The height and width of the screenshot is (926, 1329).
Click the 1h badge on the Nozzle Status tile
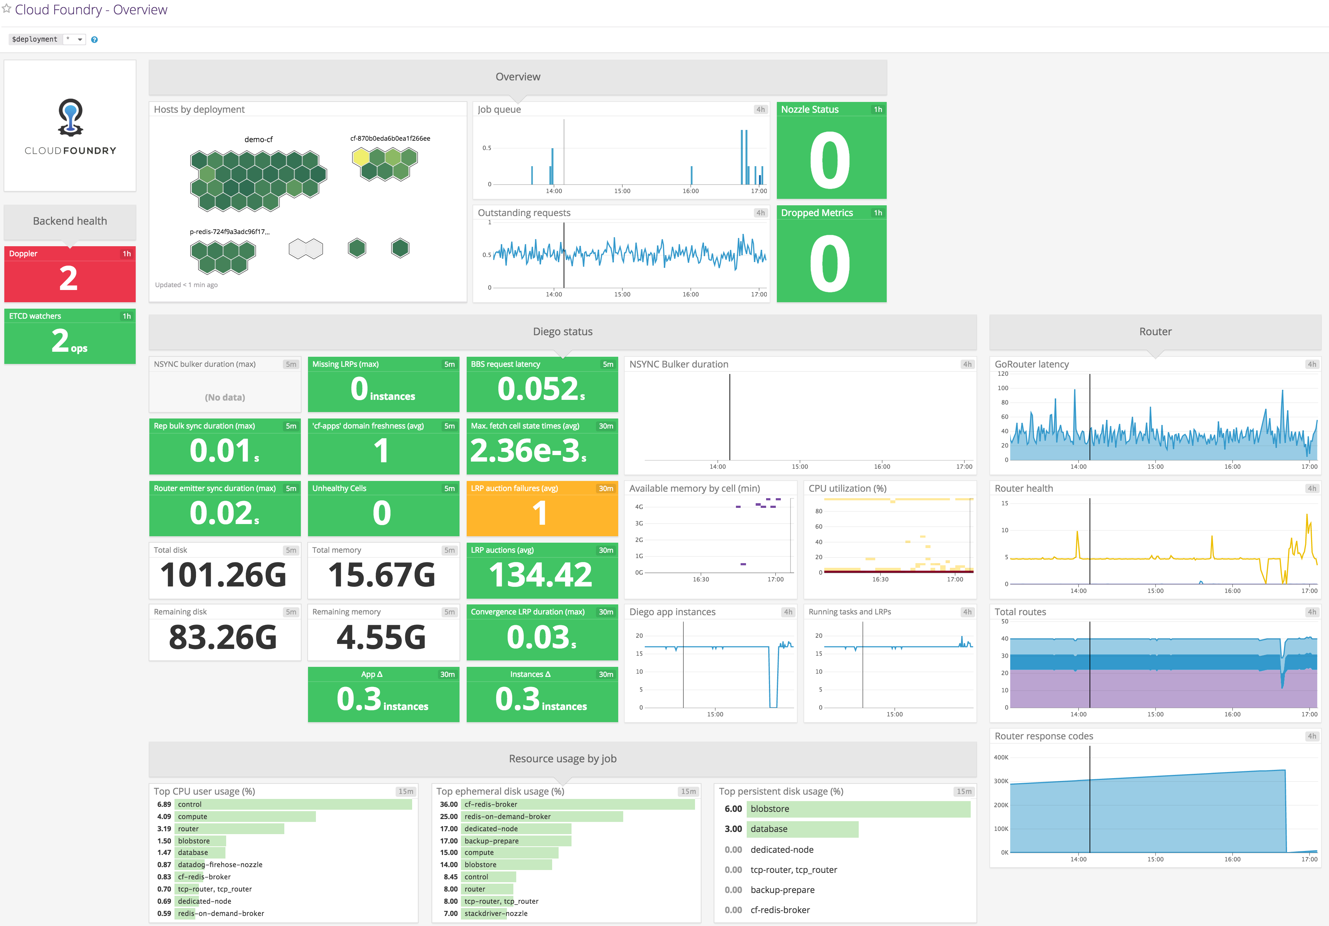877,109
